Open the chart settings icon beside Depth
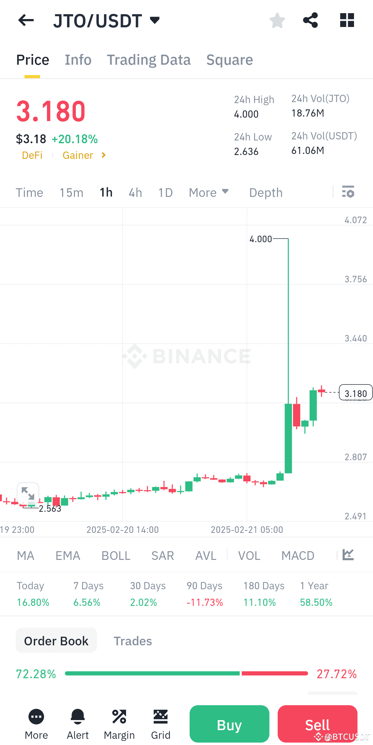Screen dimensions: 373x745 pyautogui.click(x=348, y=192)
